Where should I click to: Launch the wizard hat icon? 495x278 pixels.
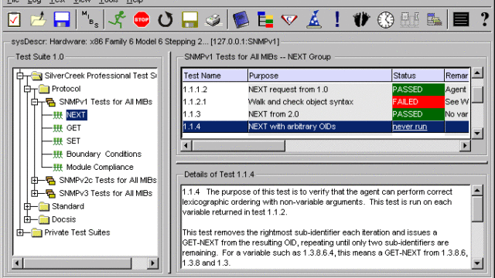[x=314, y=19]
